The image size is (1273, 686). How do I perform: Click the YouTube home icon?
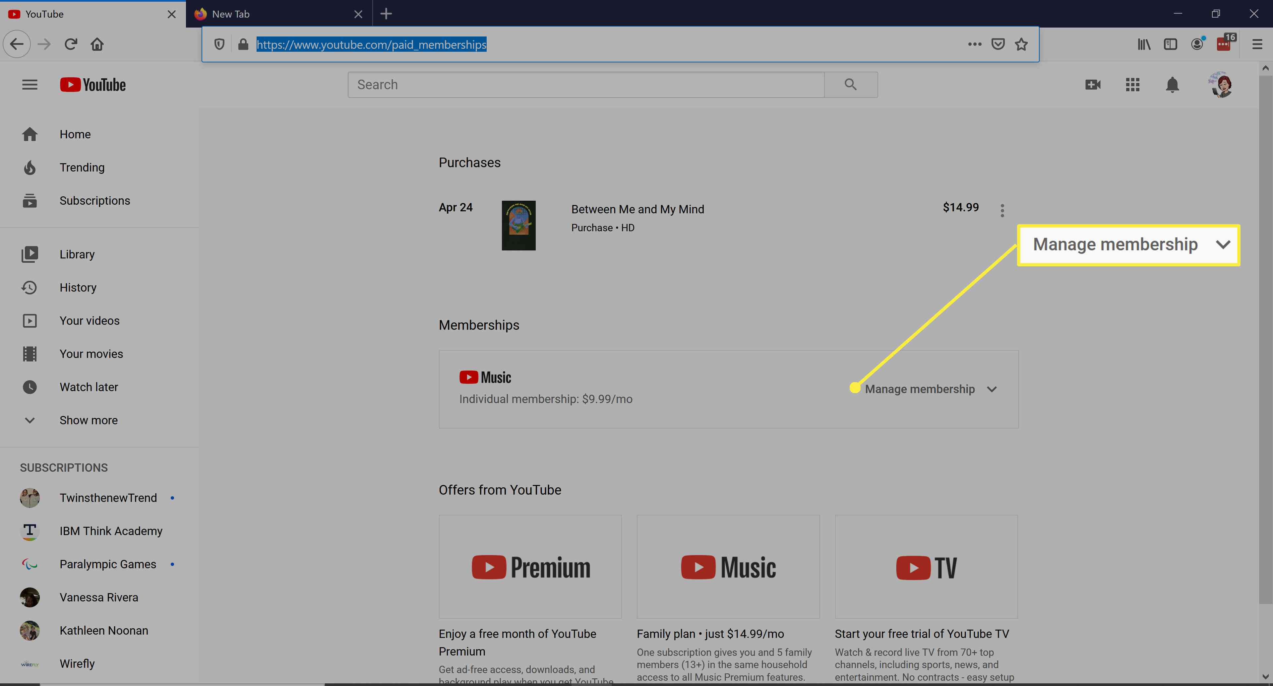[x=29, y=133]
